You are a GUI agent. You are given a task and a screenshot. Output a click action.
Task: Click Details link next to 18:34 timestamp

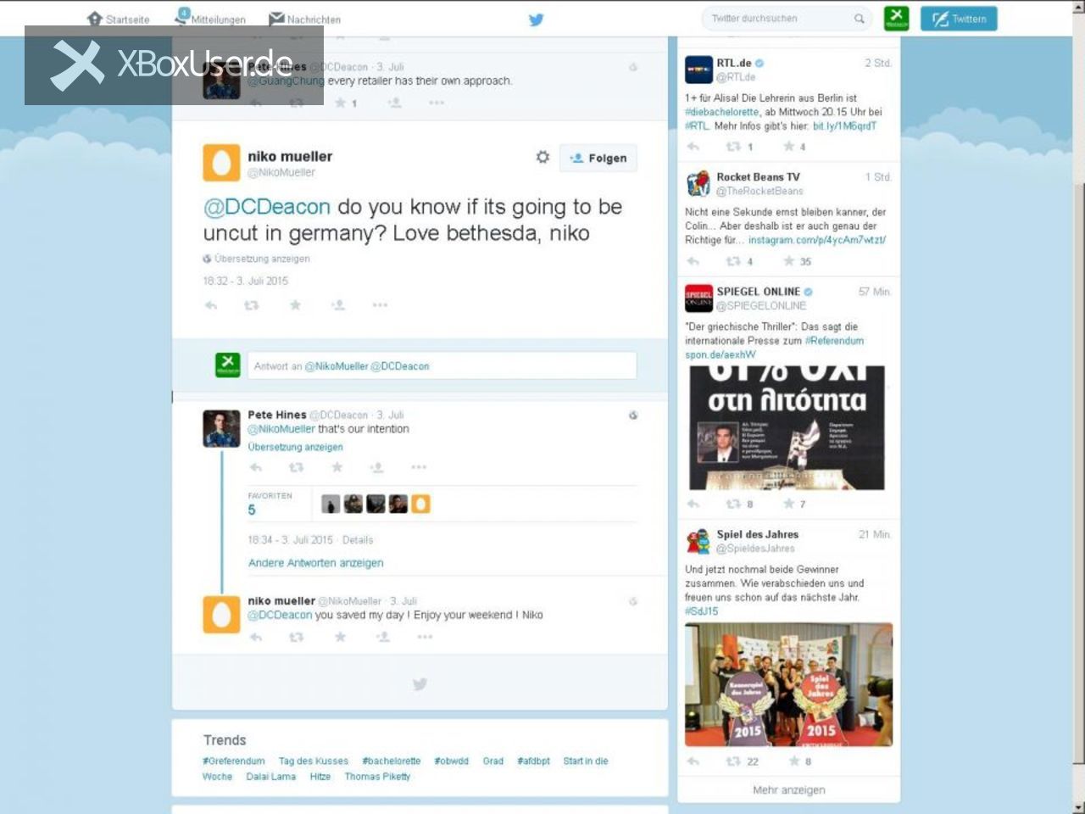pyautogui.click(x=358, y=540)
